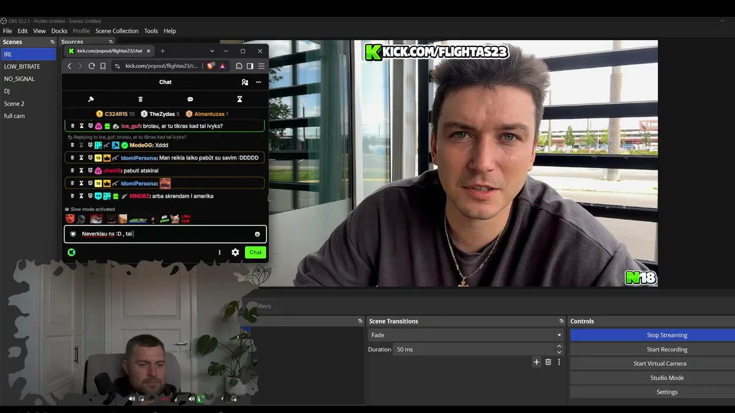Screen dimensions: 735x413
Task: Open a new browser tab
Action: pos(163,51)
